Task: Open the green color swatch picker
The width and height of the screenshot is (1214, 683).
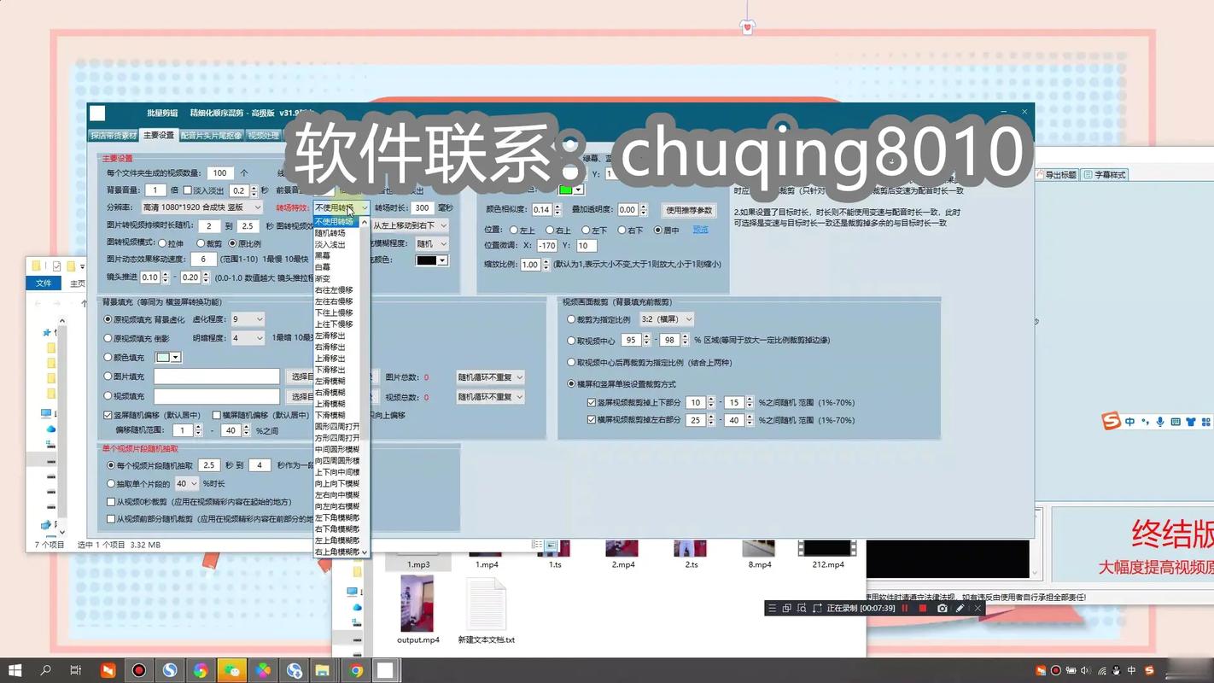Action: click(x=571, y=190)
